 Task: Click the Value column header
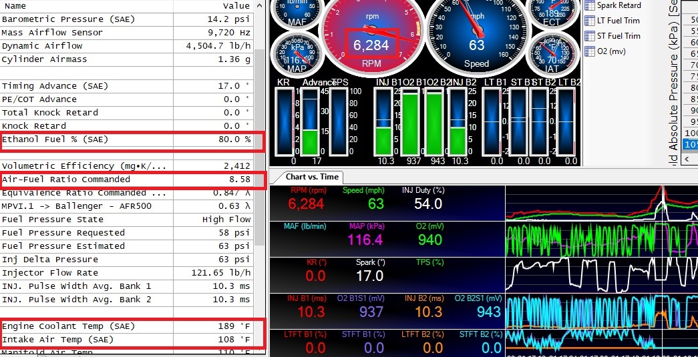[214, 5]
